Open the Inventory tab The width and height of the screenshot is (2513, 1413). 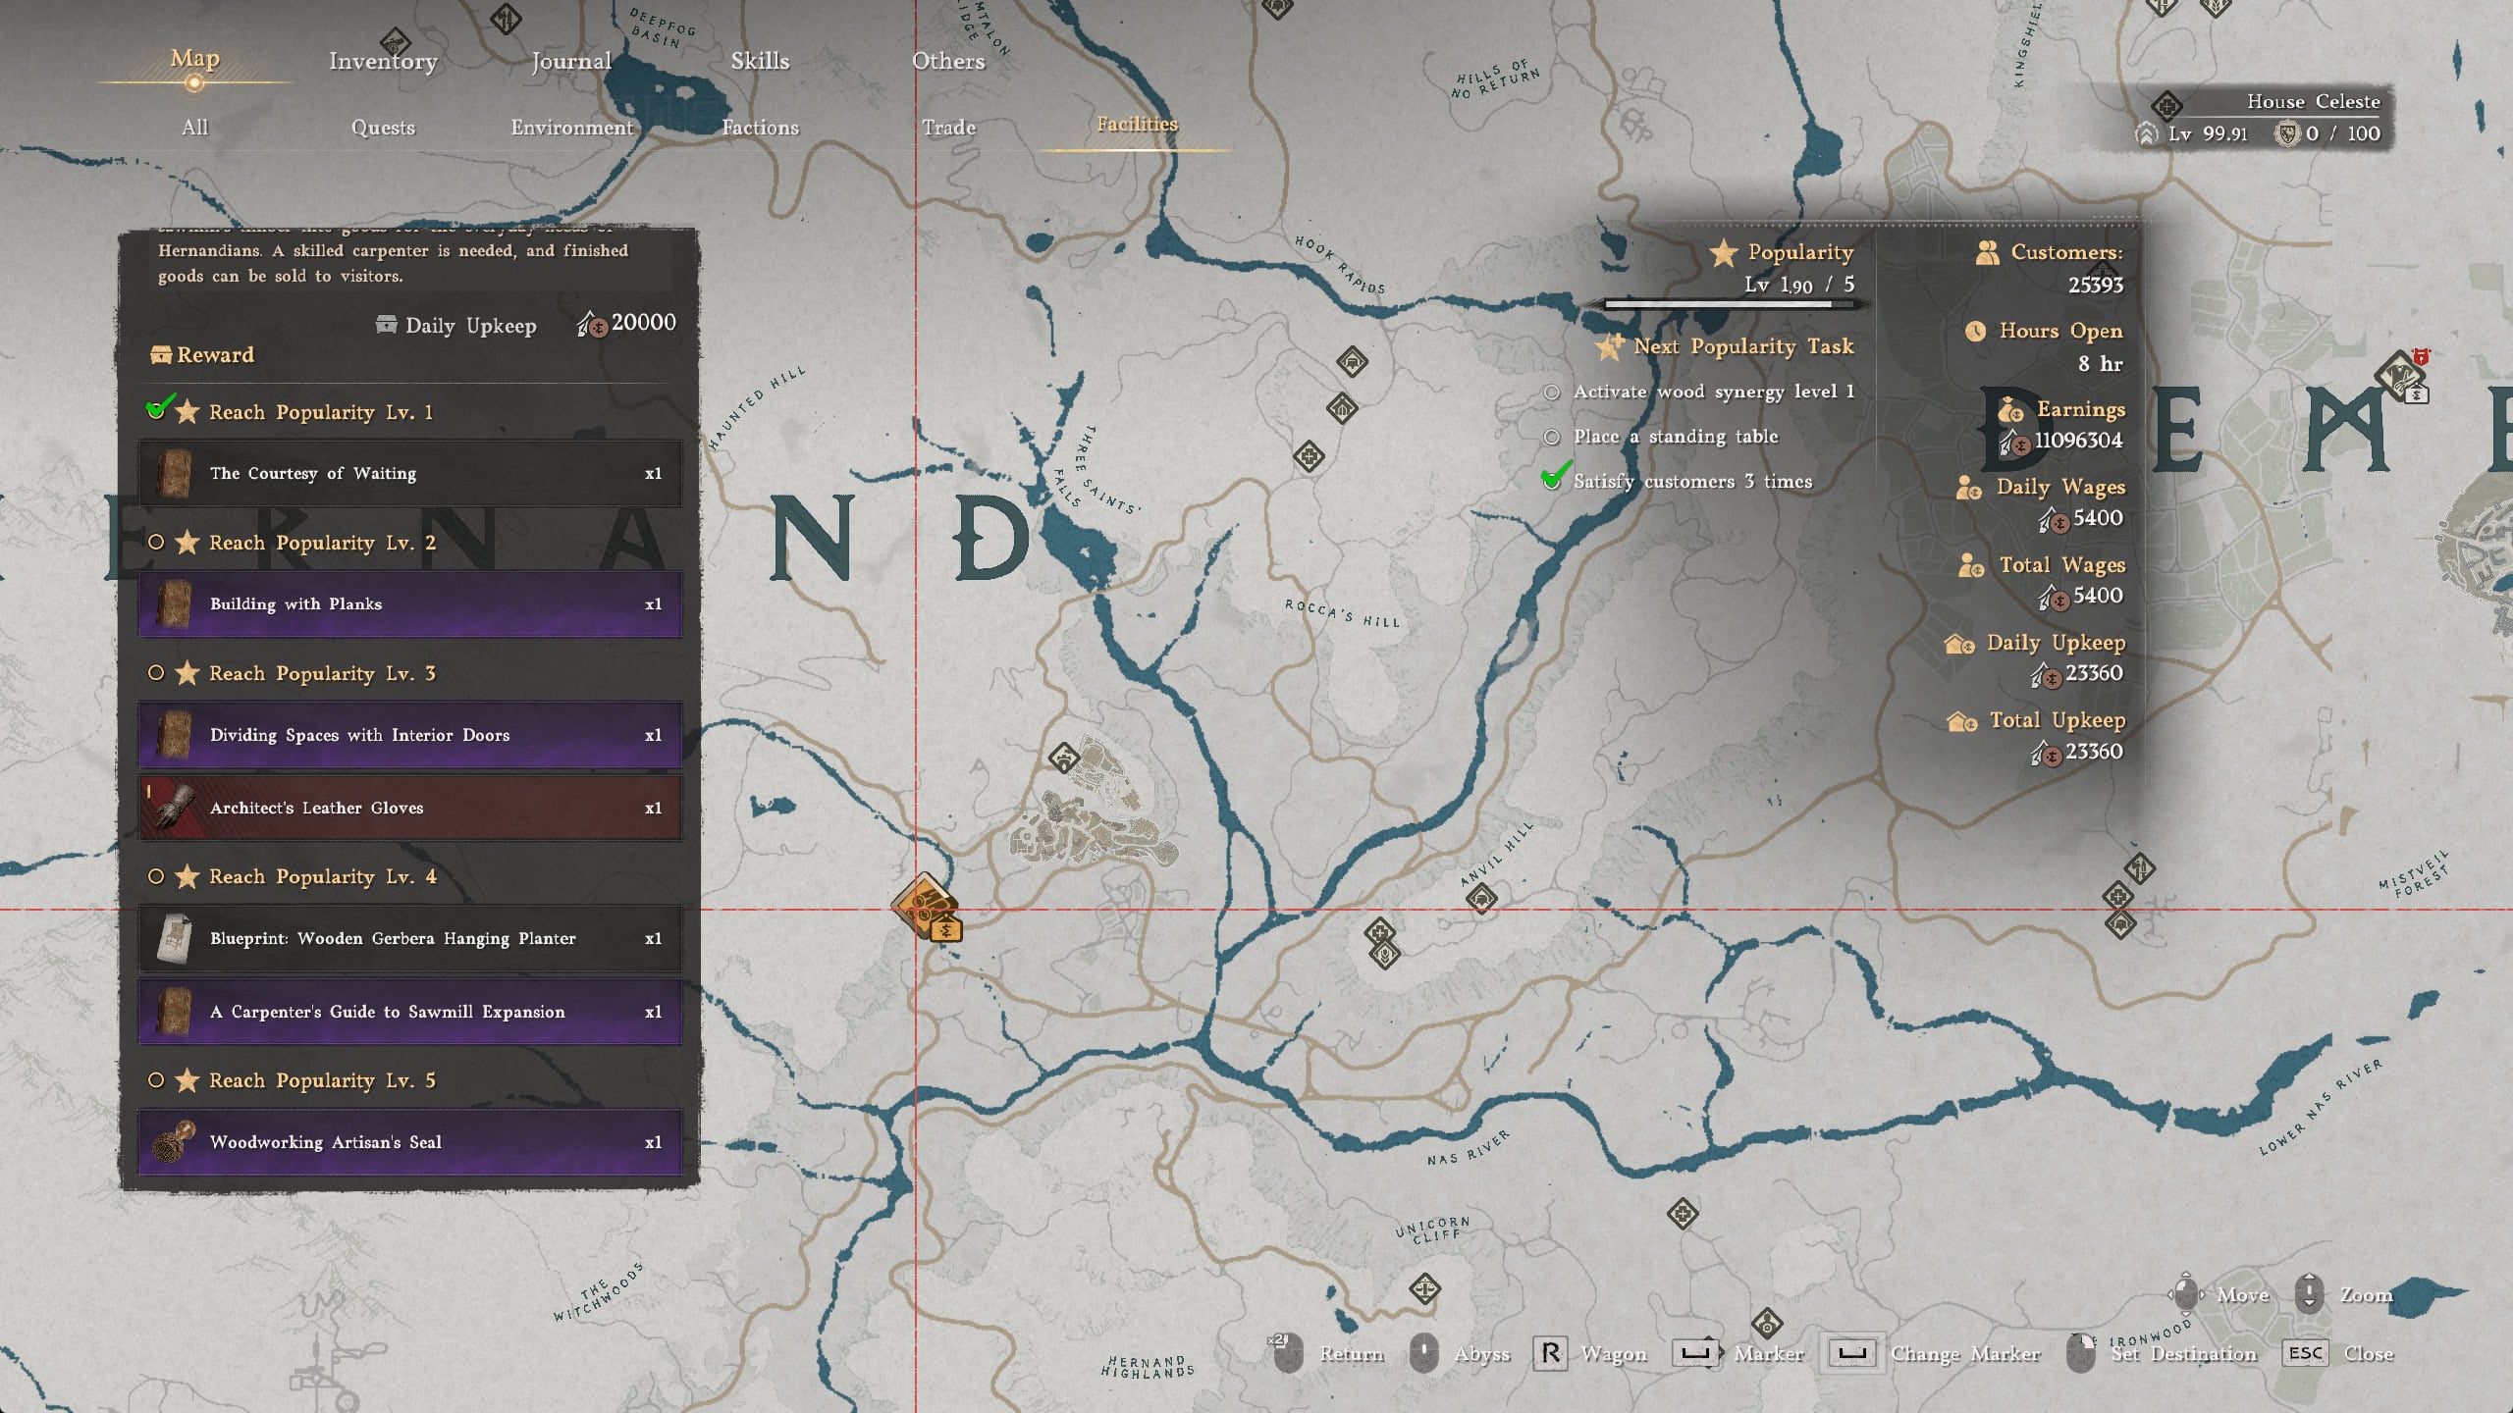(383, 61)
